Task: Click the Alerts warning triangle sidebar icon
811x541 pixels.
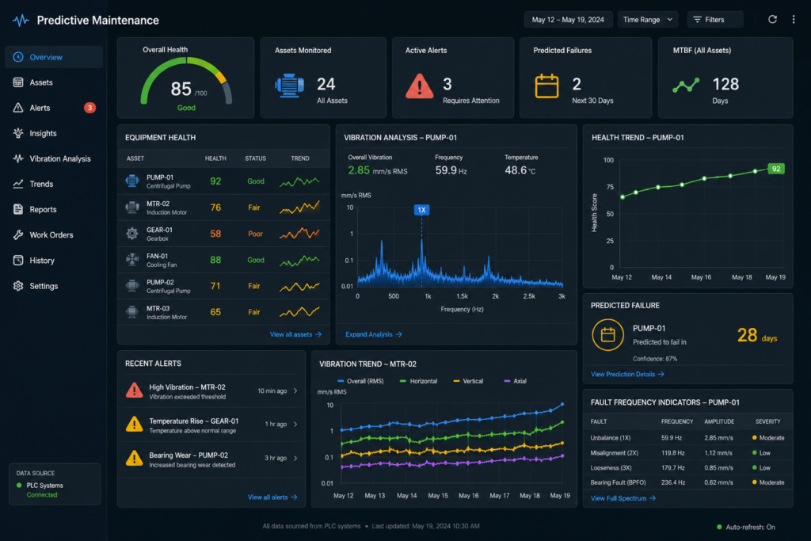Action: tap(18, 108)
